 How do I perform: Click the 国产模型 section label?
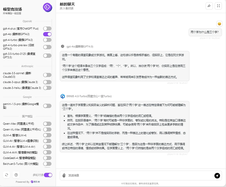(x=27, y=116)
